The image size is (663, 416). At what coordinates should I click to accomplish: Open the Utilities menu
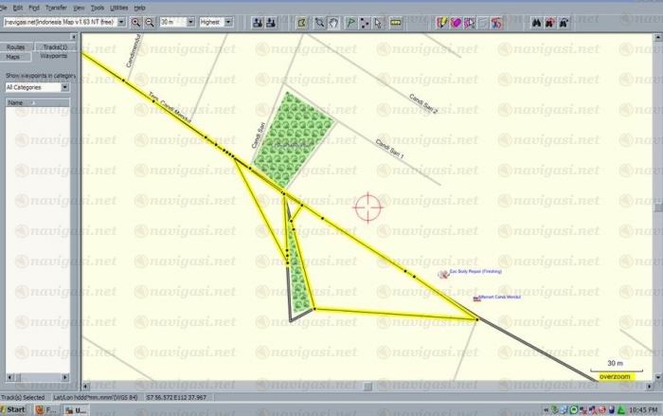pyautogui.click(x=119, y=7)
